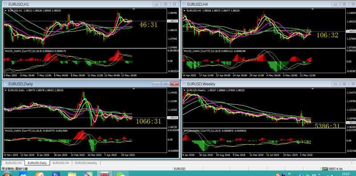Click the chart shift marker in Weekly chart
This screenshot has width=356, height=176.
(x=313, y=89)
